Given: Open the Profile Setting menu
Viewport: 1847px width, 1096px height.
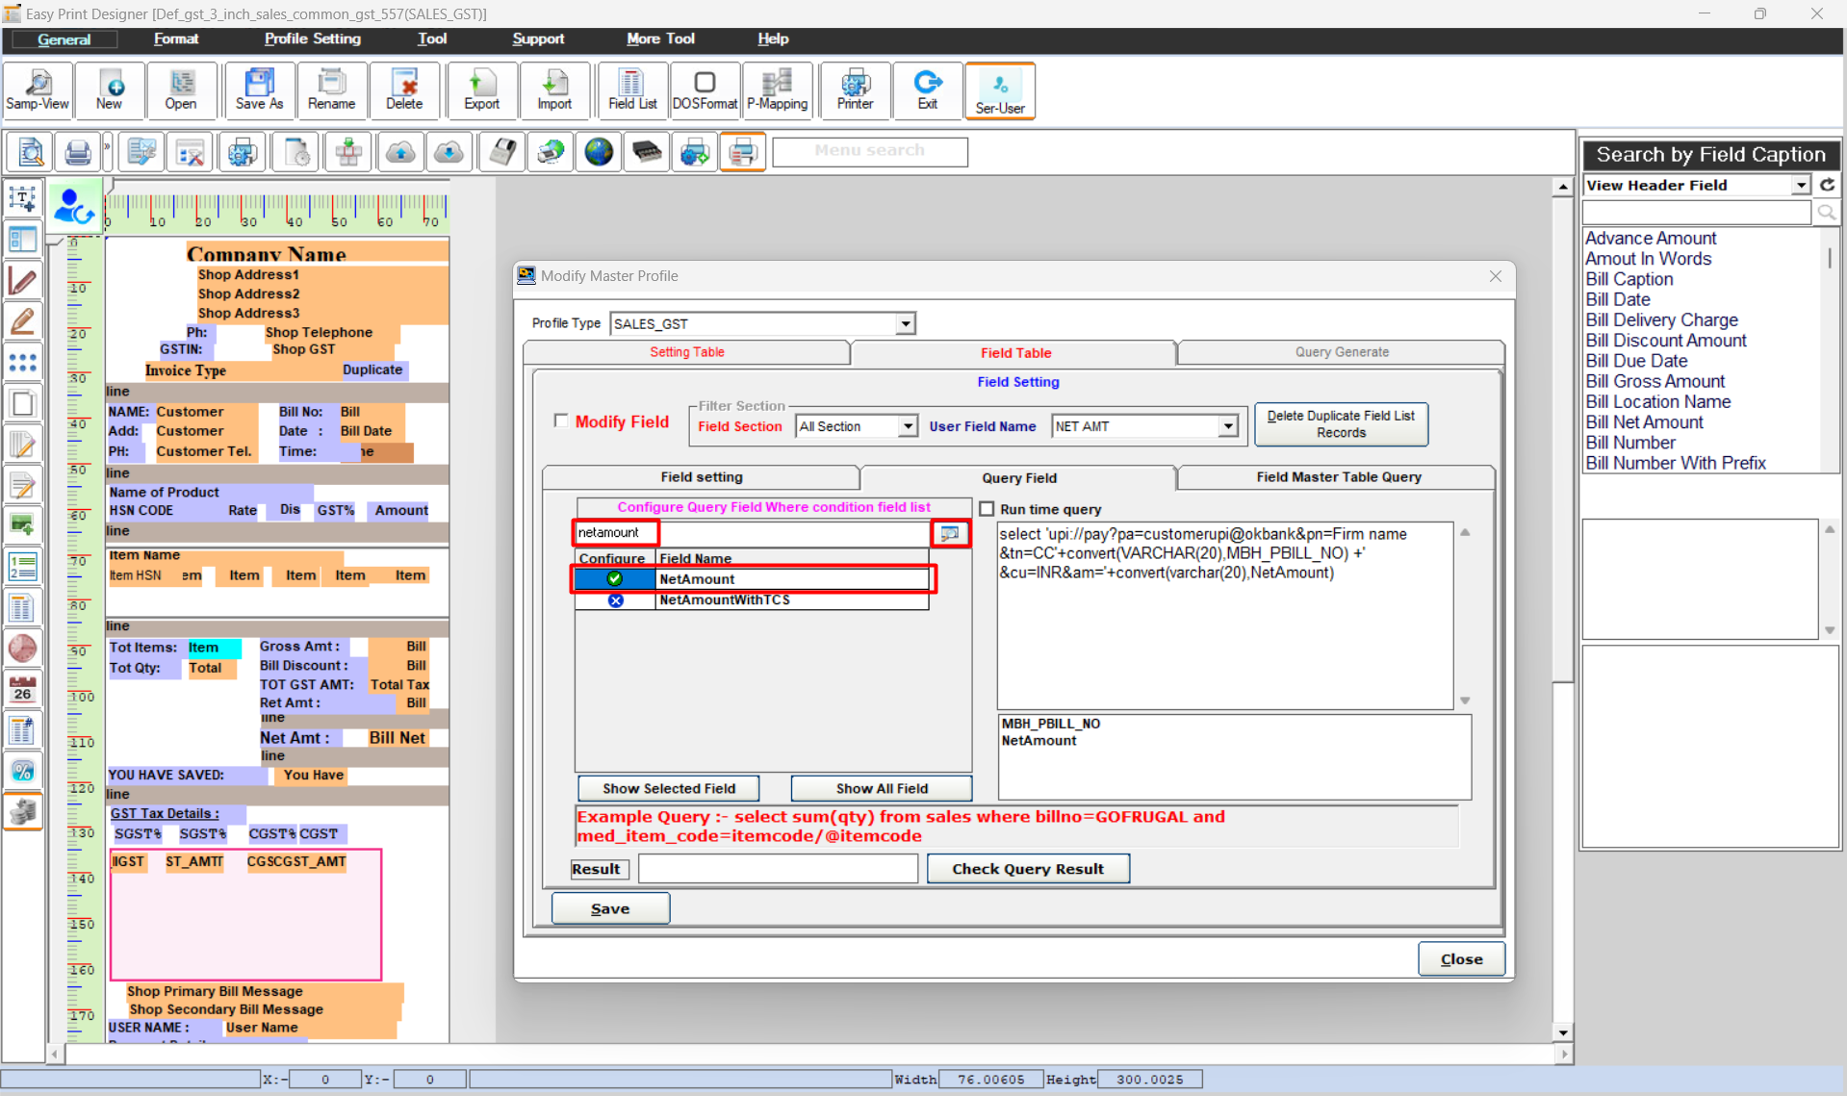Looking at the screenshot, I should [x=312, y=38].
